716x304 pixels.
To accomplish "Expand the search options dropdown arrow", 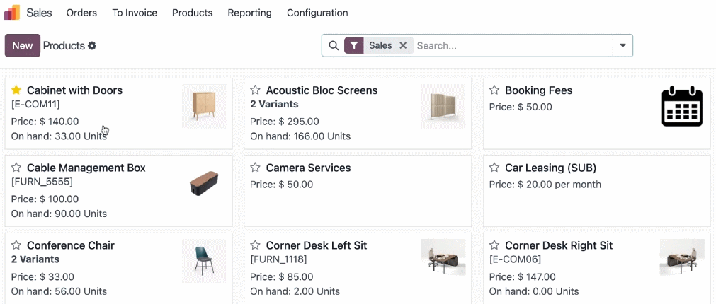I will click(623, 46).
